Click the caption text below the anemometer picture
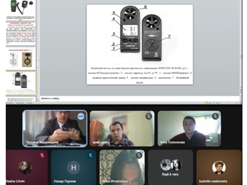 tap(140, 75)
